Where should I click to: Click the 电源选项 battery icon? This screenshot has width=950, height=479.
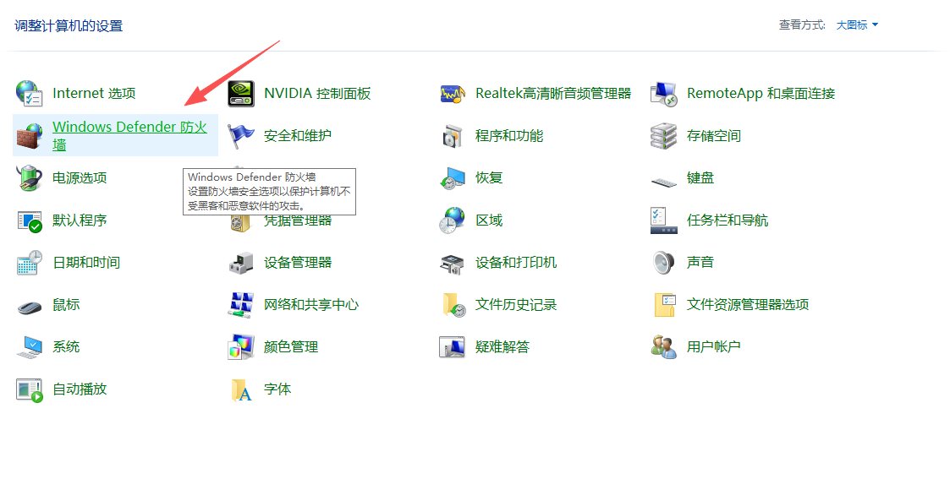[x=29, y=177]
